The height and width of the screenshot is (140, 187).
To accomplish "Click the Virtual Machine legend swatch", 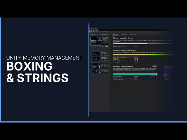I will coord(114,77).
